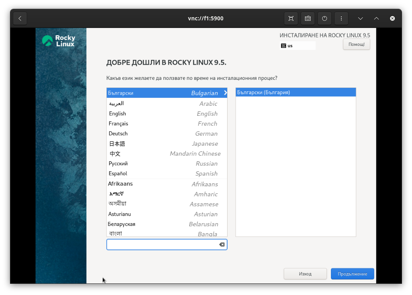This screenshot has width=412, height=295.
Task: Click the power icon in header bar
Action: coord(325,18)
